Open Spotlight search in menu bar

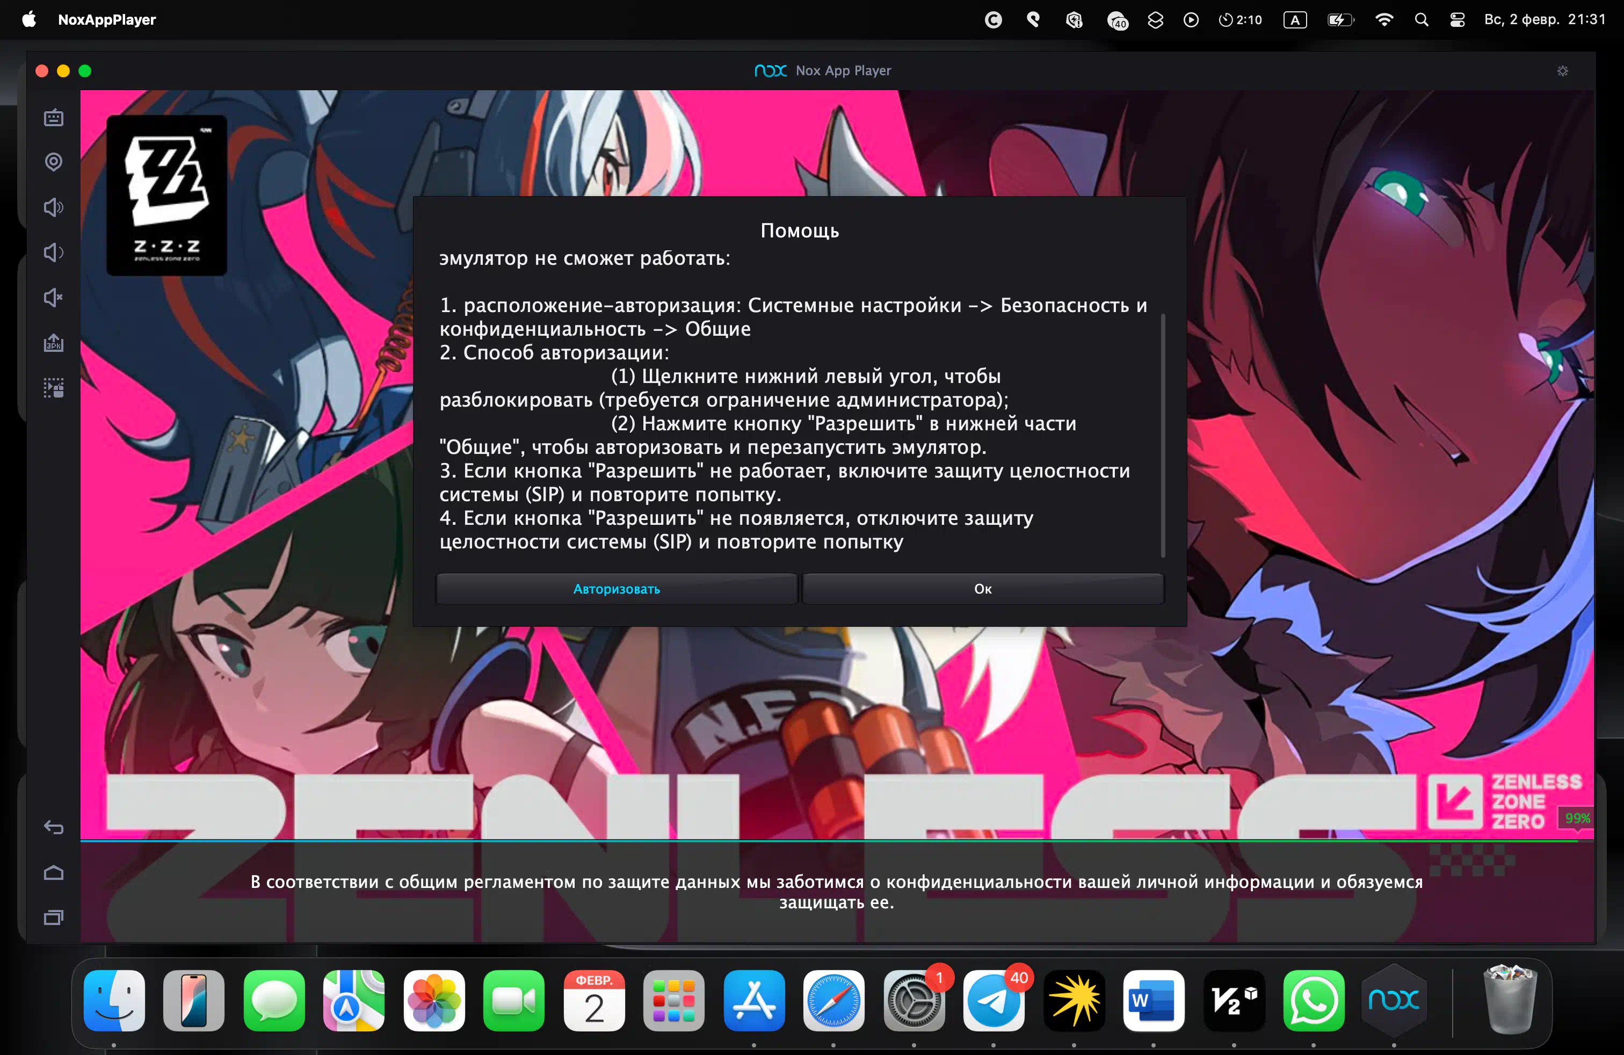pyautogui.click(x=1422, y=20)
